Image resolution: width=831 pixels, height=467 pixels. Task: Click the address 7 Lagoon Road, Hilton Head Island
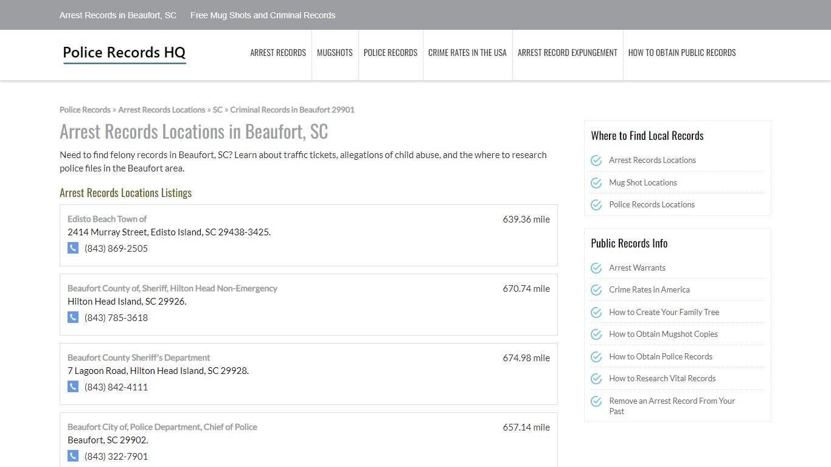(x=158, y=371)
